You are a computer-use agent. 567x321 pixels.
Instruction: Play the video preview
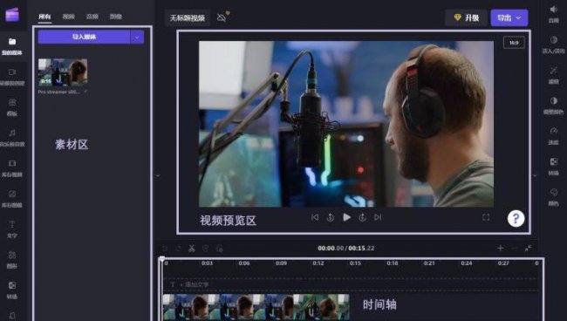[346, 217]
